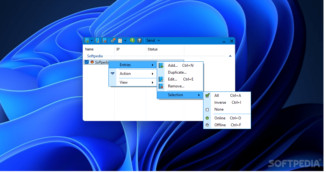Uncheck the Softpedia entry checkbox

pos(87,62)
